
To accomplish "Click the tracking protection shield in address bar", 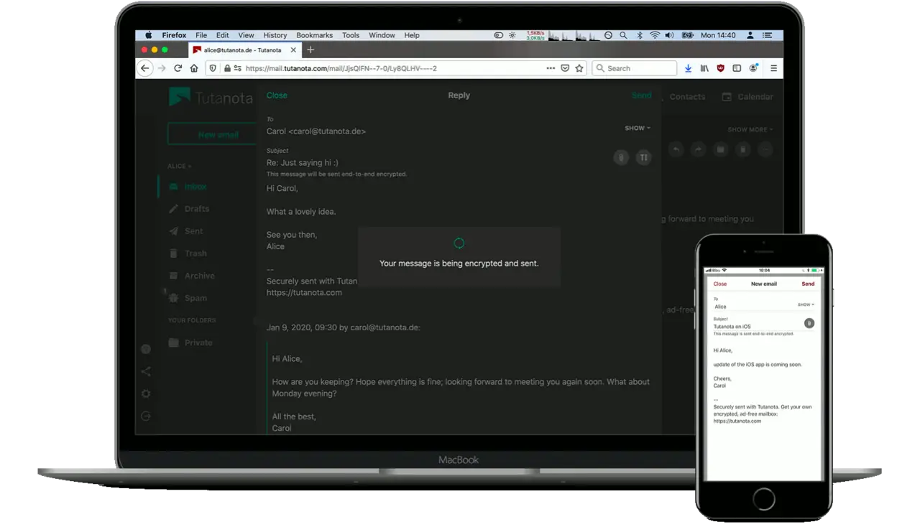I will point(213,68).
